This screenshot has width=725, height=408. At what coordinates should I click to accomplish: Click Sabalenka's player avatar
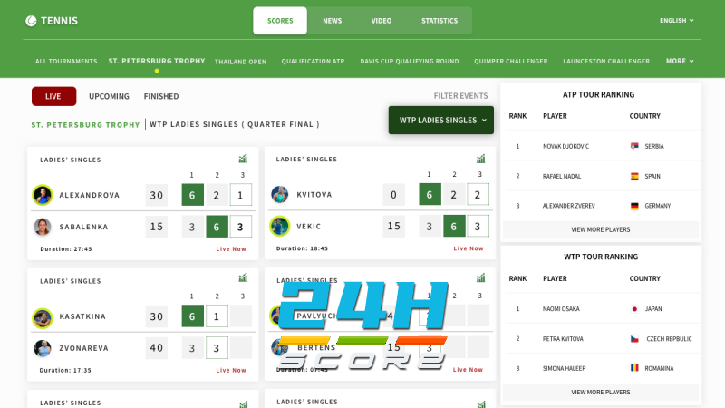point(42,227)
